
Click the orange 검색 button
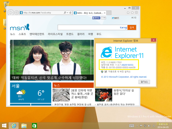click(x=132, y=27)
